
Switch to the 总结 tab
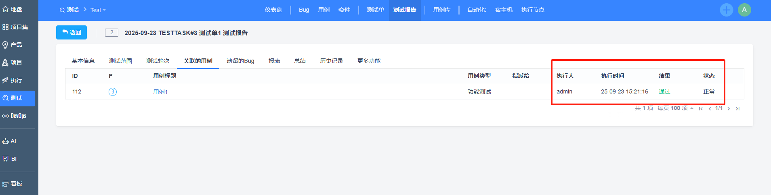tap(300, 61)
